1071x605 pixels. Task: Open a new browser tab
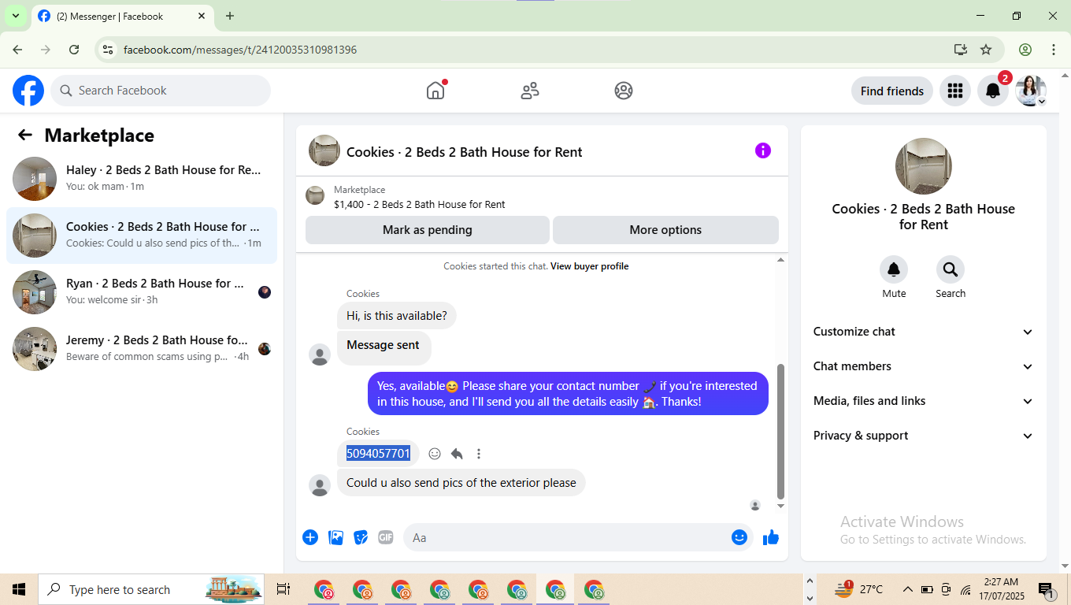pyautogui.click(x=230, y=16)
